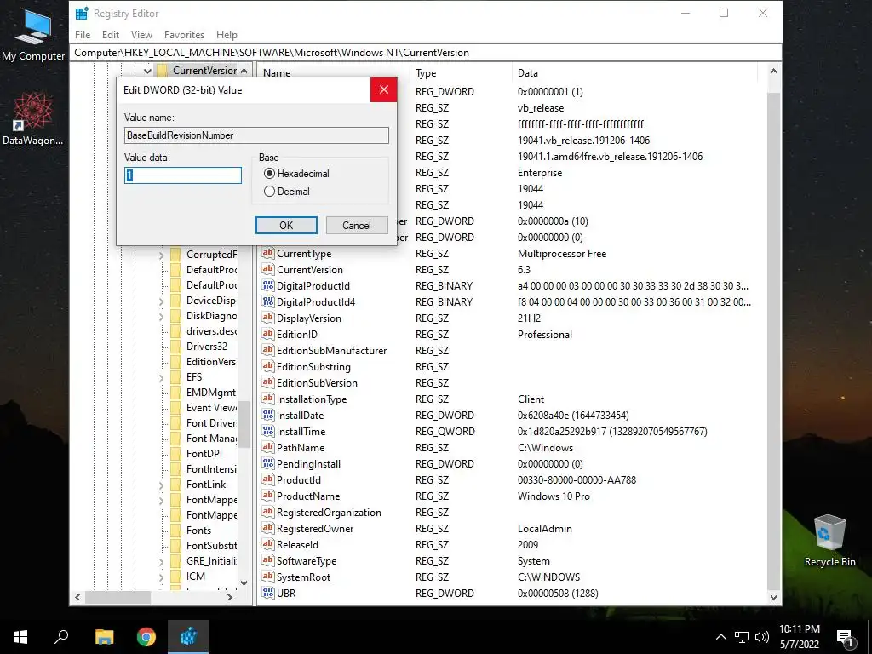Open File Explorer from taskbar
872x654 pixels.
pyautogui.click(x=104, y=637)
